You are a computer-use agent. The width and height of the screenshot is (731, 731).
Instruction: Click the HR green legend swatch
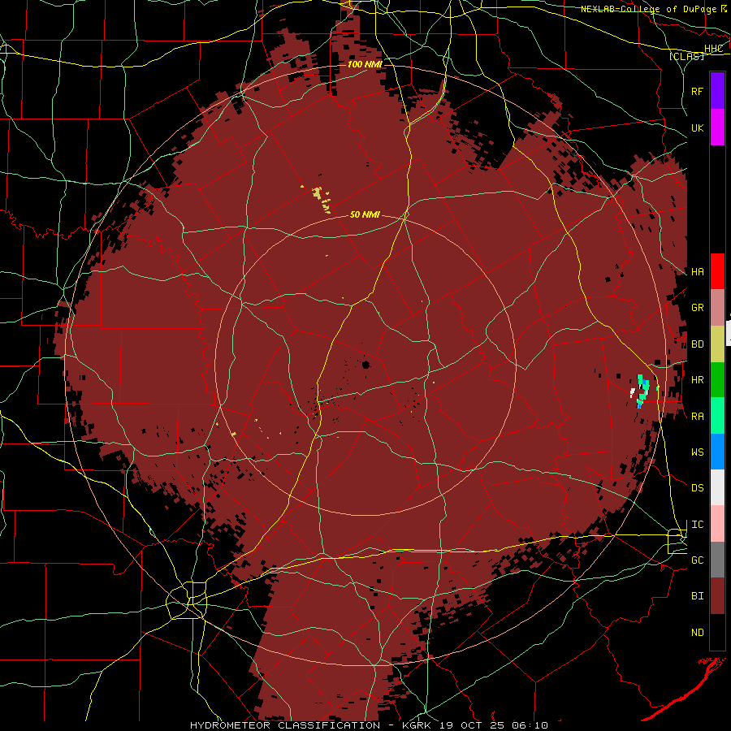click(717, 379)
